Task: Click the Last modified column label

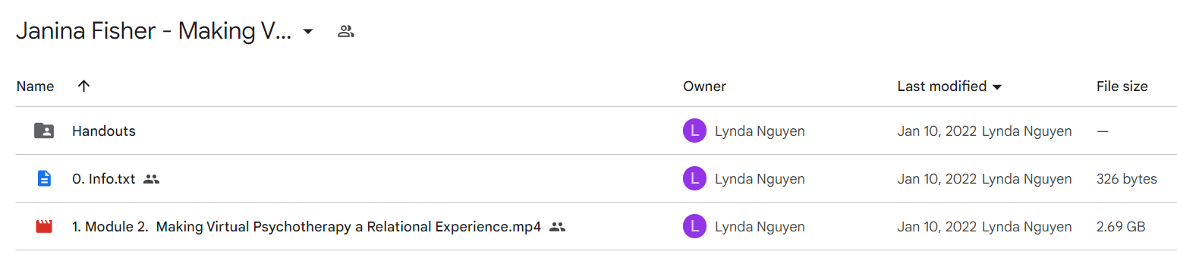Action: tap(942, 87)
